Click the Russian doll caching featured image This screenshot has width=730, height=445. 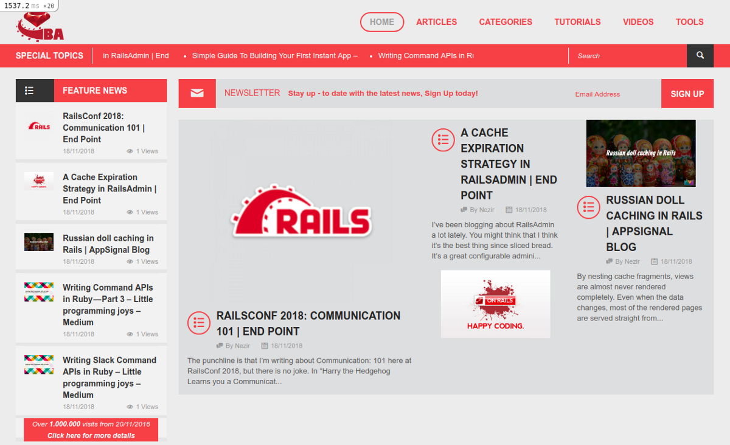coord(641,153)
